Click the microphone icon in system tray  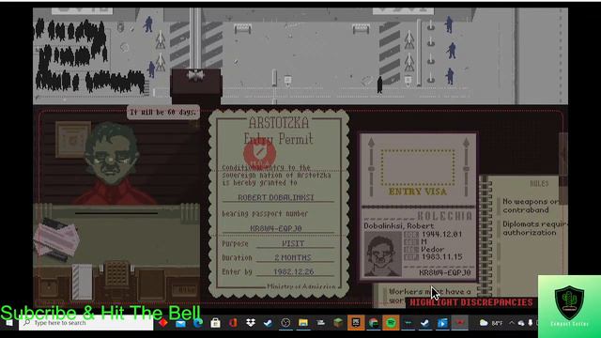point(531,323)
